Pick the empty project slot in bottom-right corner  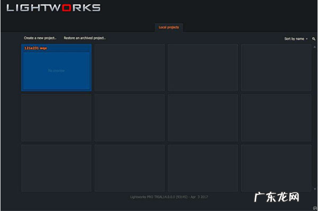click(x=276, y=168)
